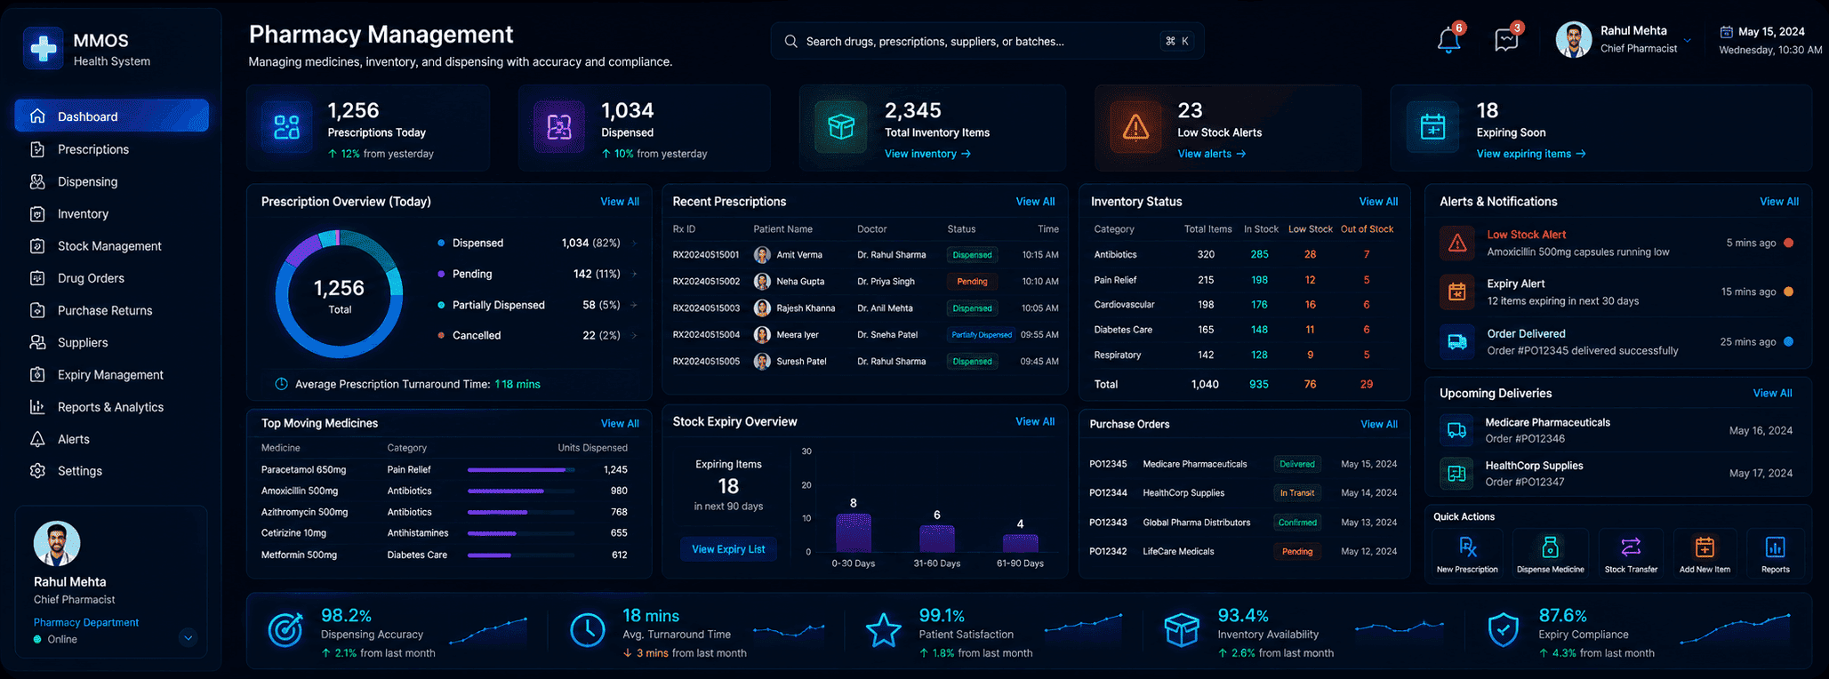Click the calendar icon beside May 15, 2024

tap(1727, 32)
